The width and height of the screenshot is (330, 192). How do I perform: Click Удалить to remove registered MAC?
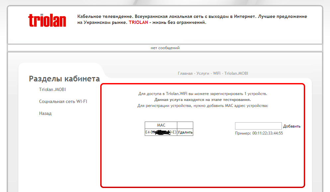click(x=185, y=132)
